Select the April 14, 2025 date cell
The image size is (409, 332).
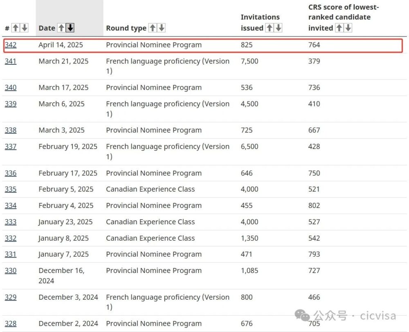[61, 45]
